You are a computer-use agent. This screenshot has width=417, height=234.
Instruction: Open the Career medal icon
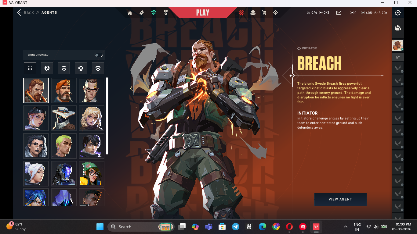166,13
